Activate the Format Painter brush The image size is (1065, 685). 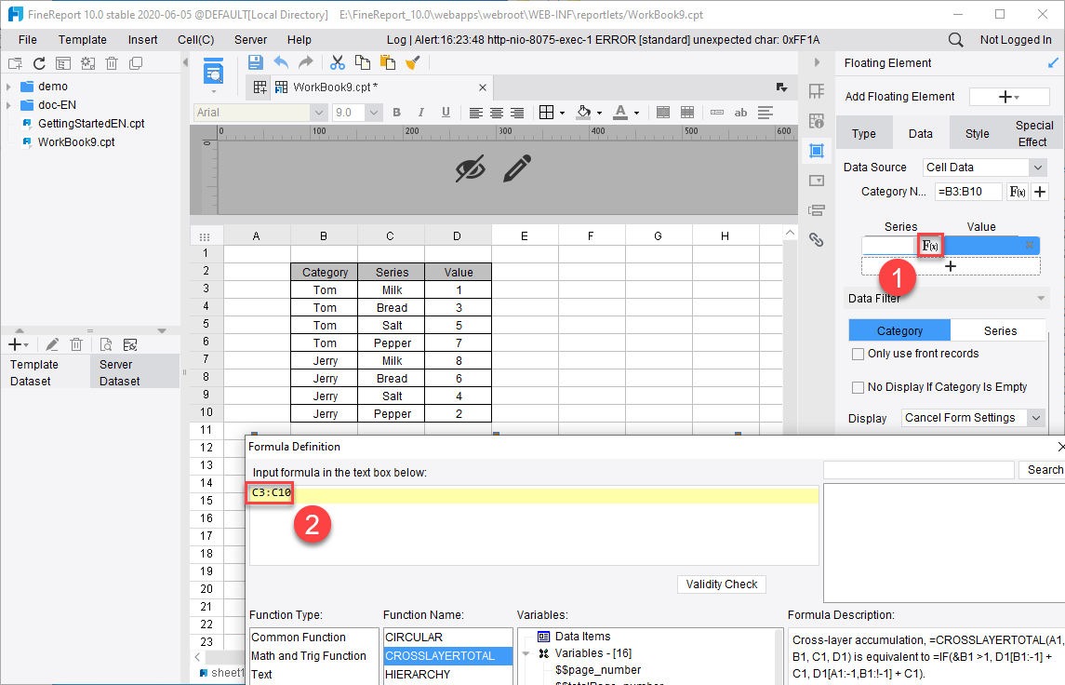point(412,62)
